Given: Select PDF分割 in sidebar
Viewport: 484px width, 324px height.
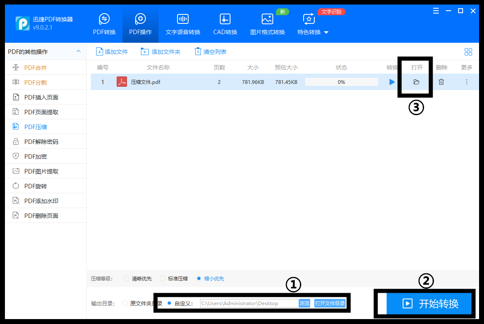Looking at the screenshot, I should (46, 83).
